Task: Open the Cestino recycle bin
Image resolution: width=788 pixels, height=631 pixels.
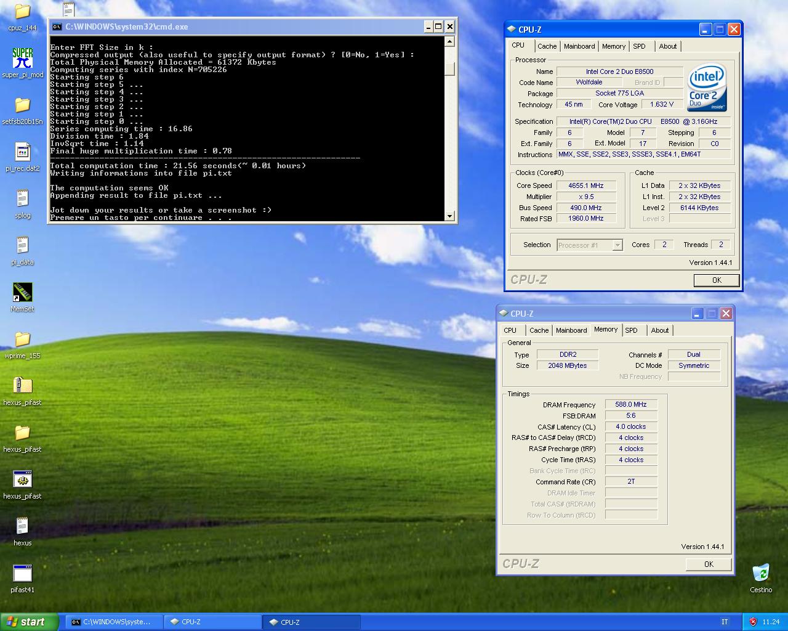Action: point(761,573)
